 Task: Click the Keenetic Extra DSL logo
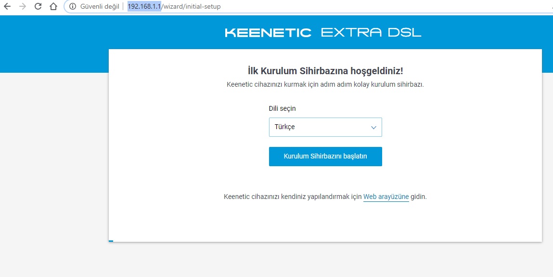point(323,33)
